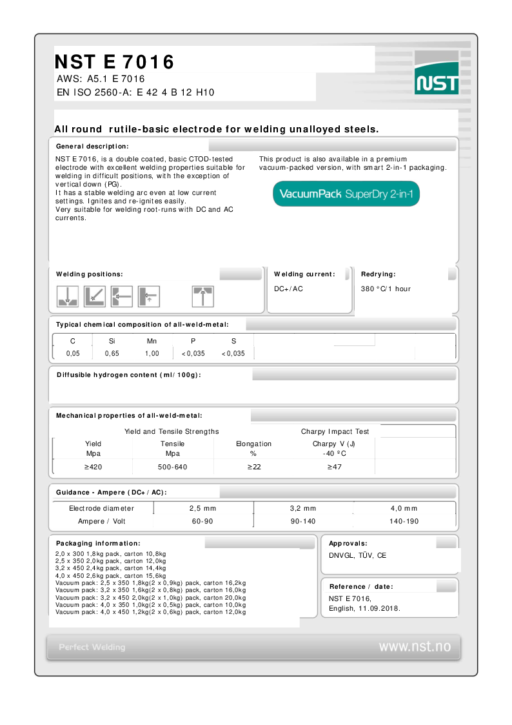The width and height of the screenshot is (512, 725).
Task: Open the www.nst.no website link
Action: (x=415, y=646)
